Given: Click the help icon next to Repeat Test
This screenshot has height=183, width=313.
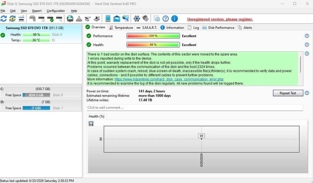Looking at the screenshot, I should coord(307,93).
